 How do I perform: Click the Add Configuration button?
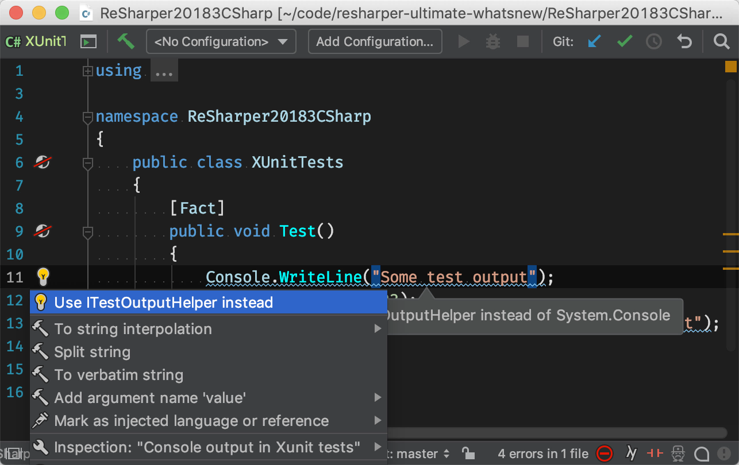pos(375,41)
